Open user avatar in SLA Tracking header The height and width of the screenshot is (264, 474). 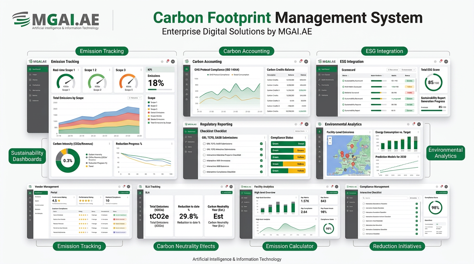(x=231, y=187)
